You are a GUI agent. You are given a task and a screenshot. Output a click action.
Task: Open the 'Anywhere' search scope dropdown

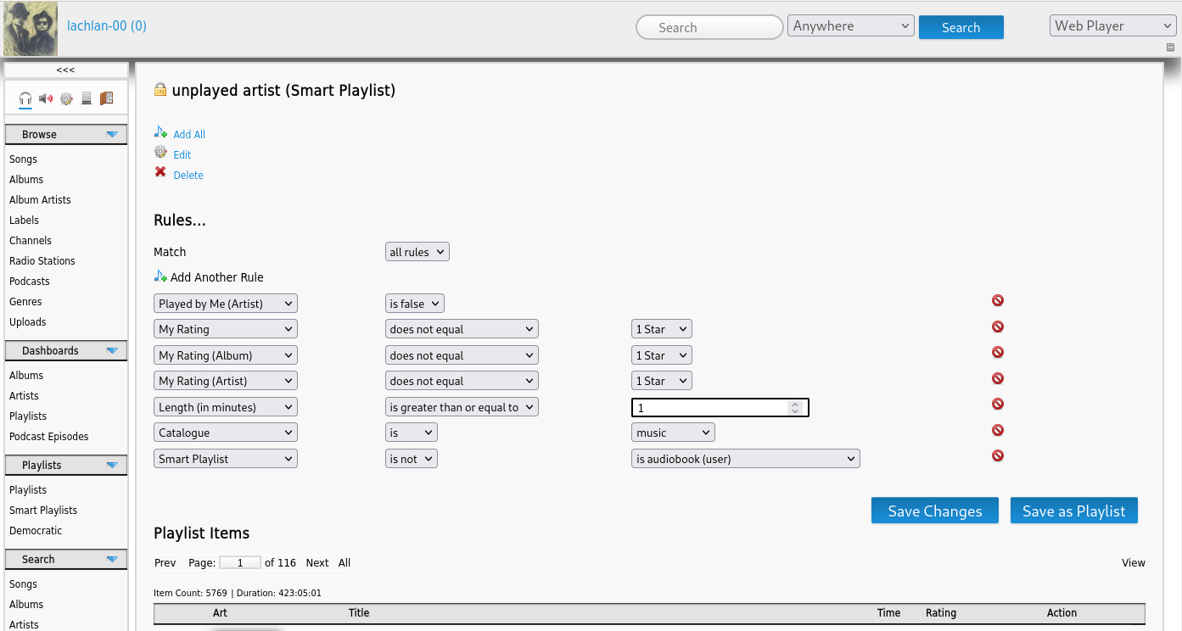click(850, 26)
